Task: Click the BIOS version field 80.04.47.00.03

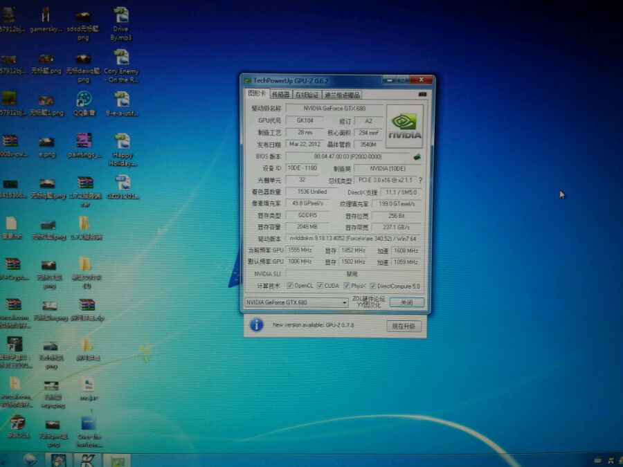Action: [x=347, y=157]
